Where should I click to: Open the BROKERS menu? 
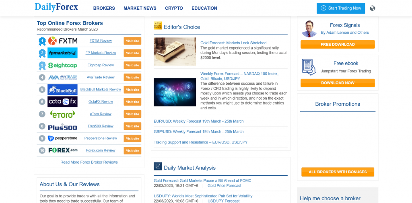[104, 8]
